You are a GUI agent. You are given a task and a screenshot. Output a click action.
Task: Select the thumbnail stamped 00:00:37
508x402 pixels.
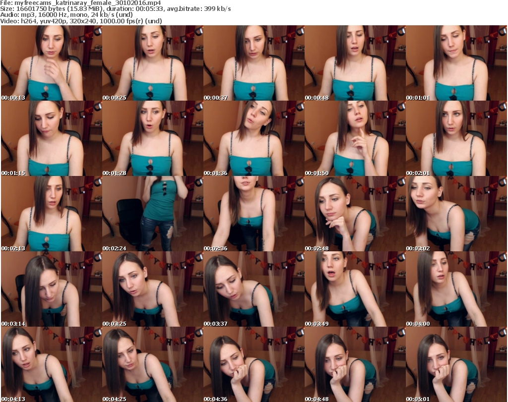click(254, 63)
